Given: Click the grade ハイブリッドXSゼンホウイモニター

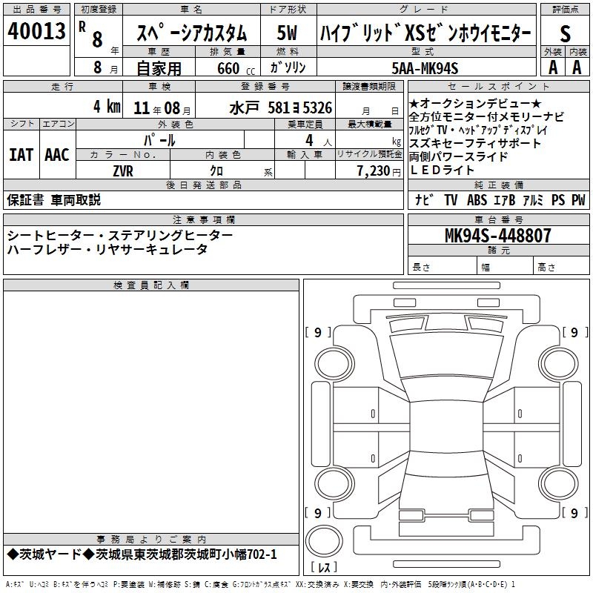Looking at the screenshot, I should 425,33.
